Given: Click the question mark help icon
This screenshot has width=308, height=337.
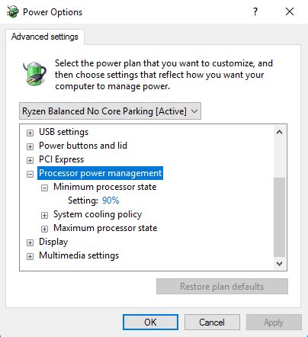Looking at the screenshot, I should 255,11.
